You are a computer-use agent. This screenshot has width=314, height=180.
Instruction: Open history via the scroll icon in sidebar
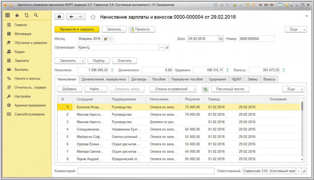[27, 15]
